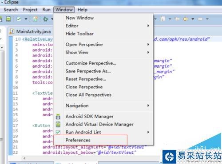Expand the Editor submenu
This screenshot has width=222, height=164.
103,26
